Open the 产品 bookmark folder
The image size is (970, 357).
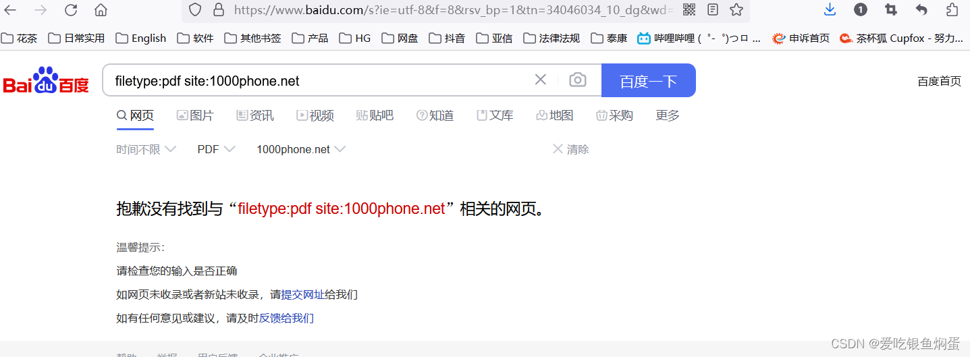pos(310,38)
